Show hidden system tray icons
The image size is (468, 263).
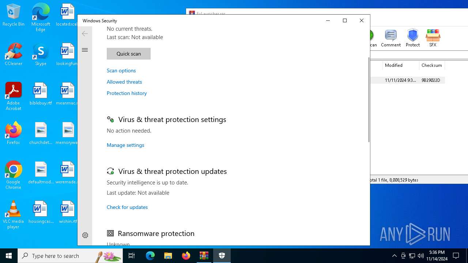(x=394, y=256)
